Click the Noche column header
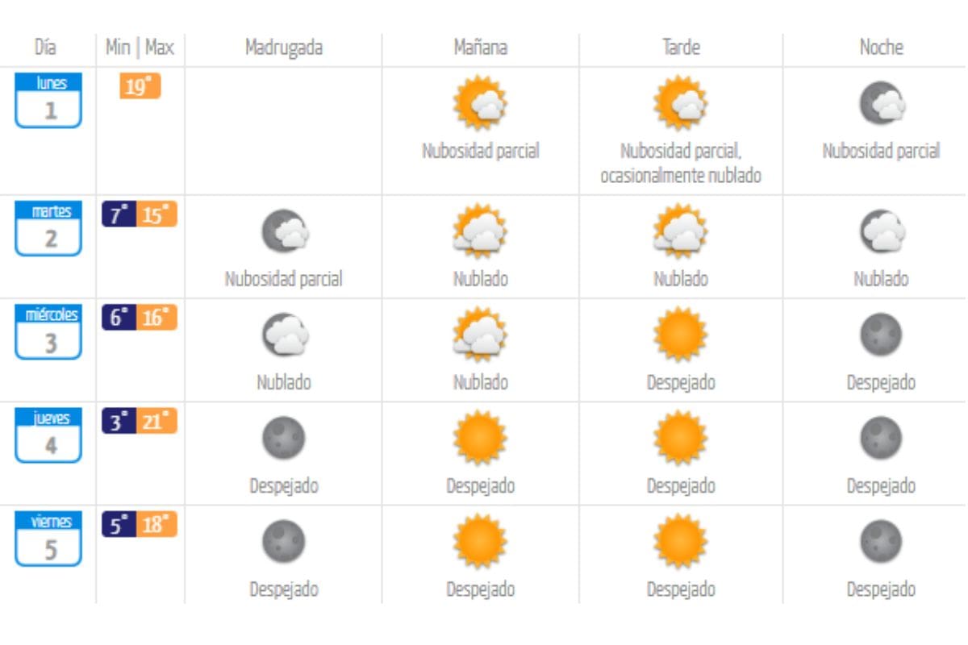Screen dimensions: 968x645 click(x=881, y=48)
